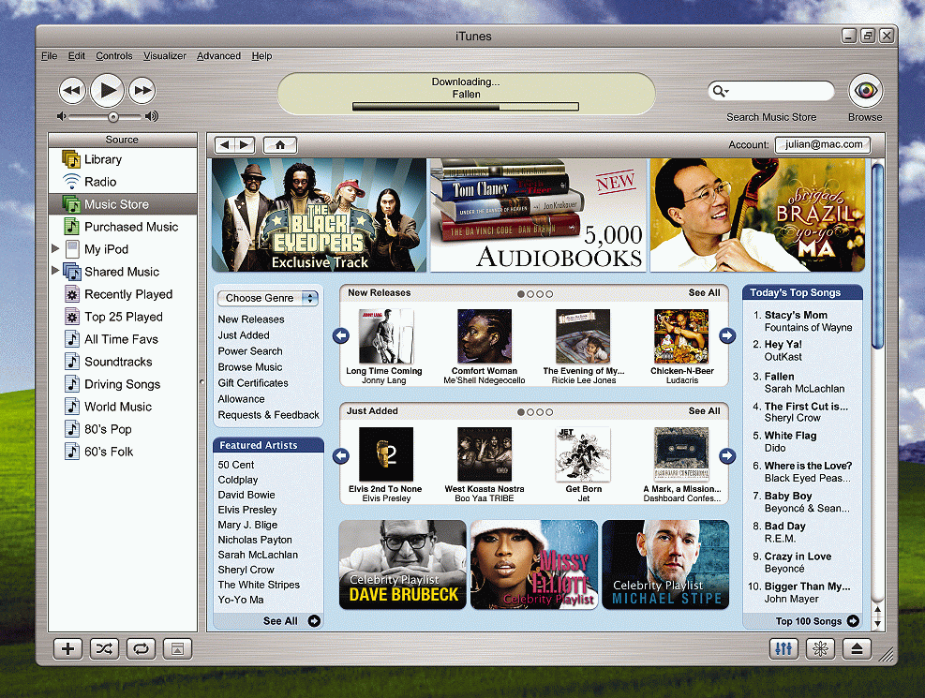The width and height of the screenshot is (925, 698).
Task: Open the Dave Brubeck Celebrity Playlist
Action: click(x=402, y=564)
